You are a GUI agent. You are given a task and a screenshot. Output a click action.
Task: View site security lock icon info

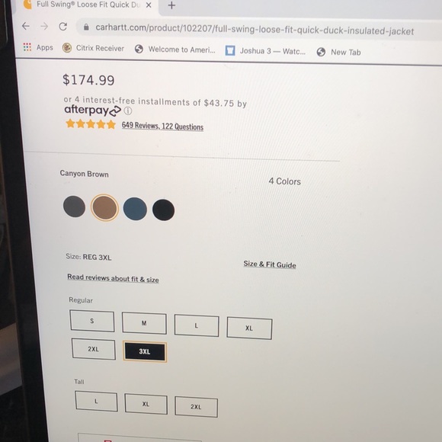click(x=86, y=27)
